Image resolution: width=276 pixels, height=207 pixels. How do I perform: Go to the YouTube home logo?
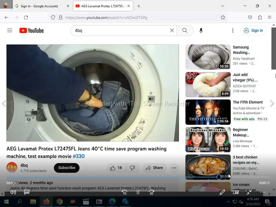32,30
